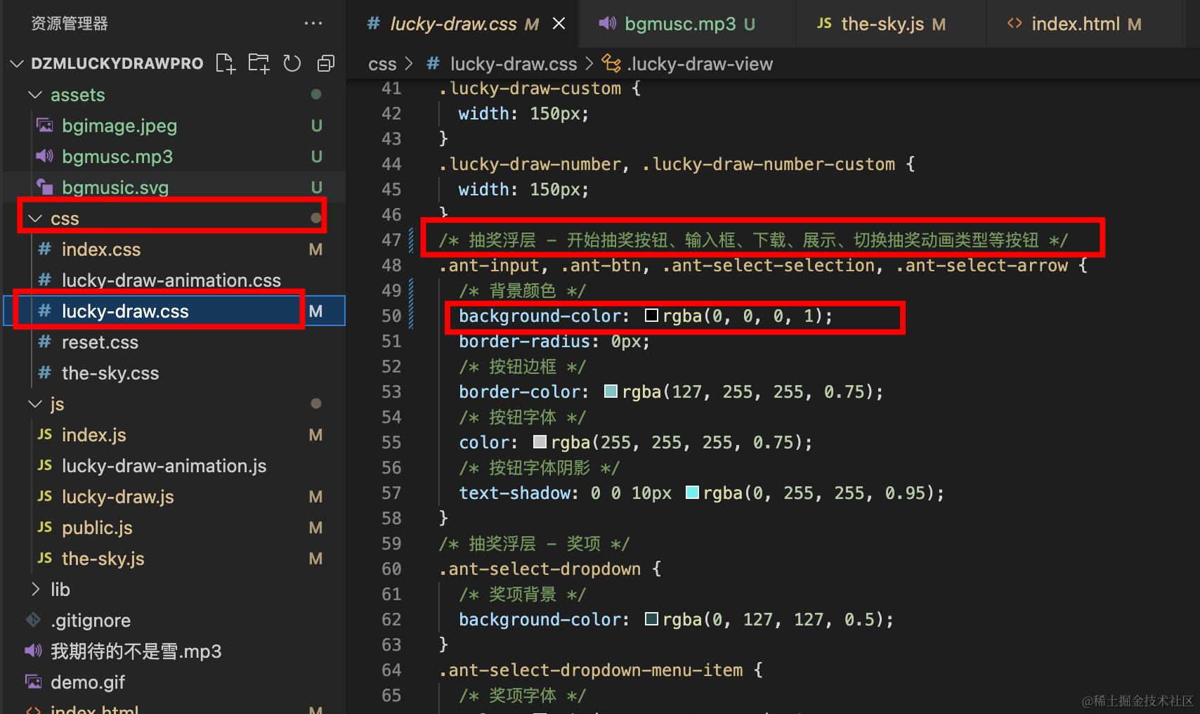Click the New Folder icon in explorer header
The height and width of the screenshot is (714, 1200).
coord(259,63)
